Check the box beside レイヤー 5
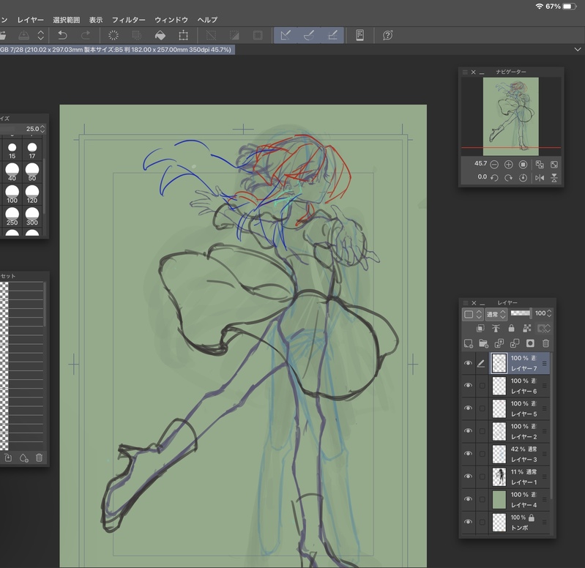Screen dimensions: 585x568 point(482,408)
